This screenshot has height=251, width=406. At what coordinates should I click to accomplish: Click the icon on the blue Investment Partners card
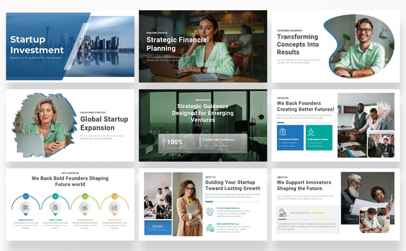point(283,132)
